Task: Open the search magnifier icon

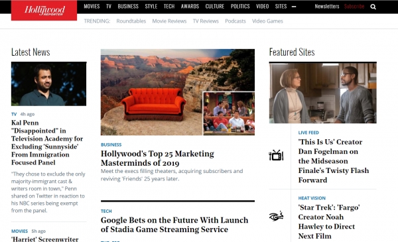Action: pyautogui.click(x=373, y=7)
